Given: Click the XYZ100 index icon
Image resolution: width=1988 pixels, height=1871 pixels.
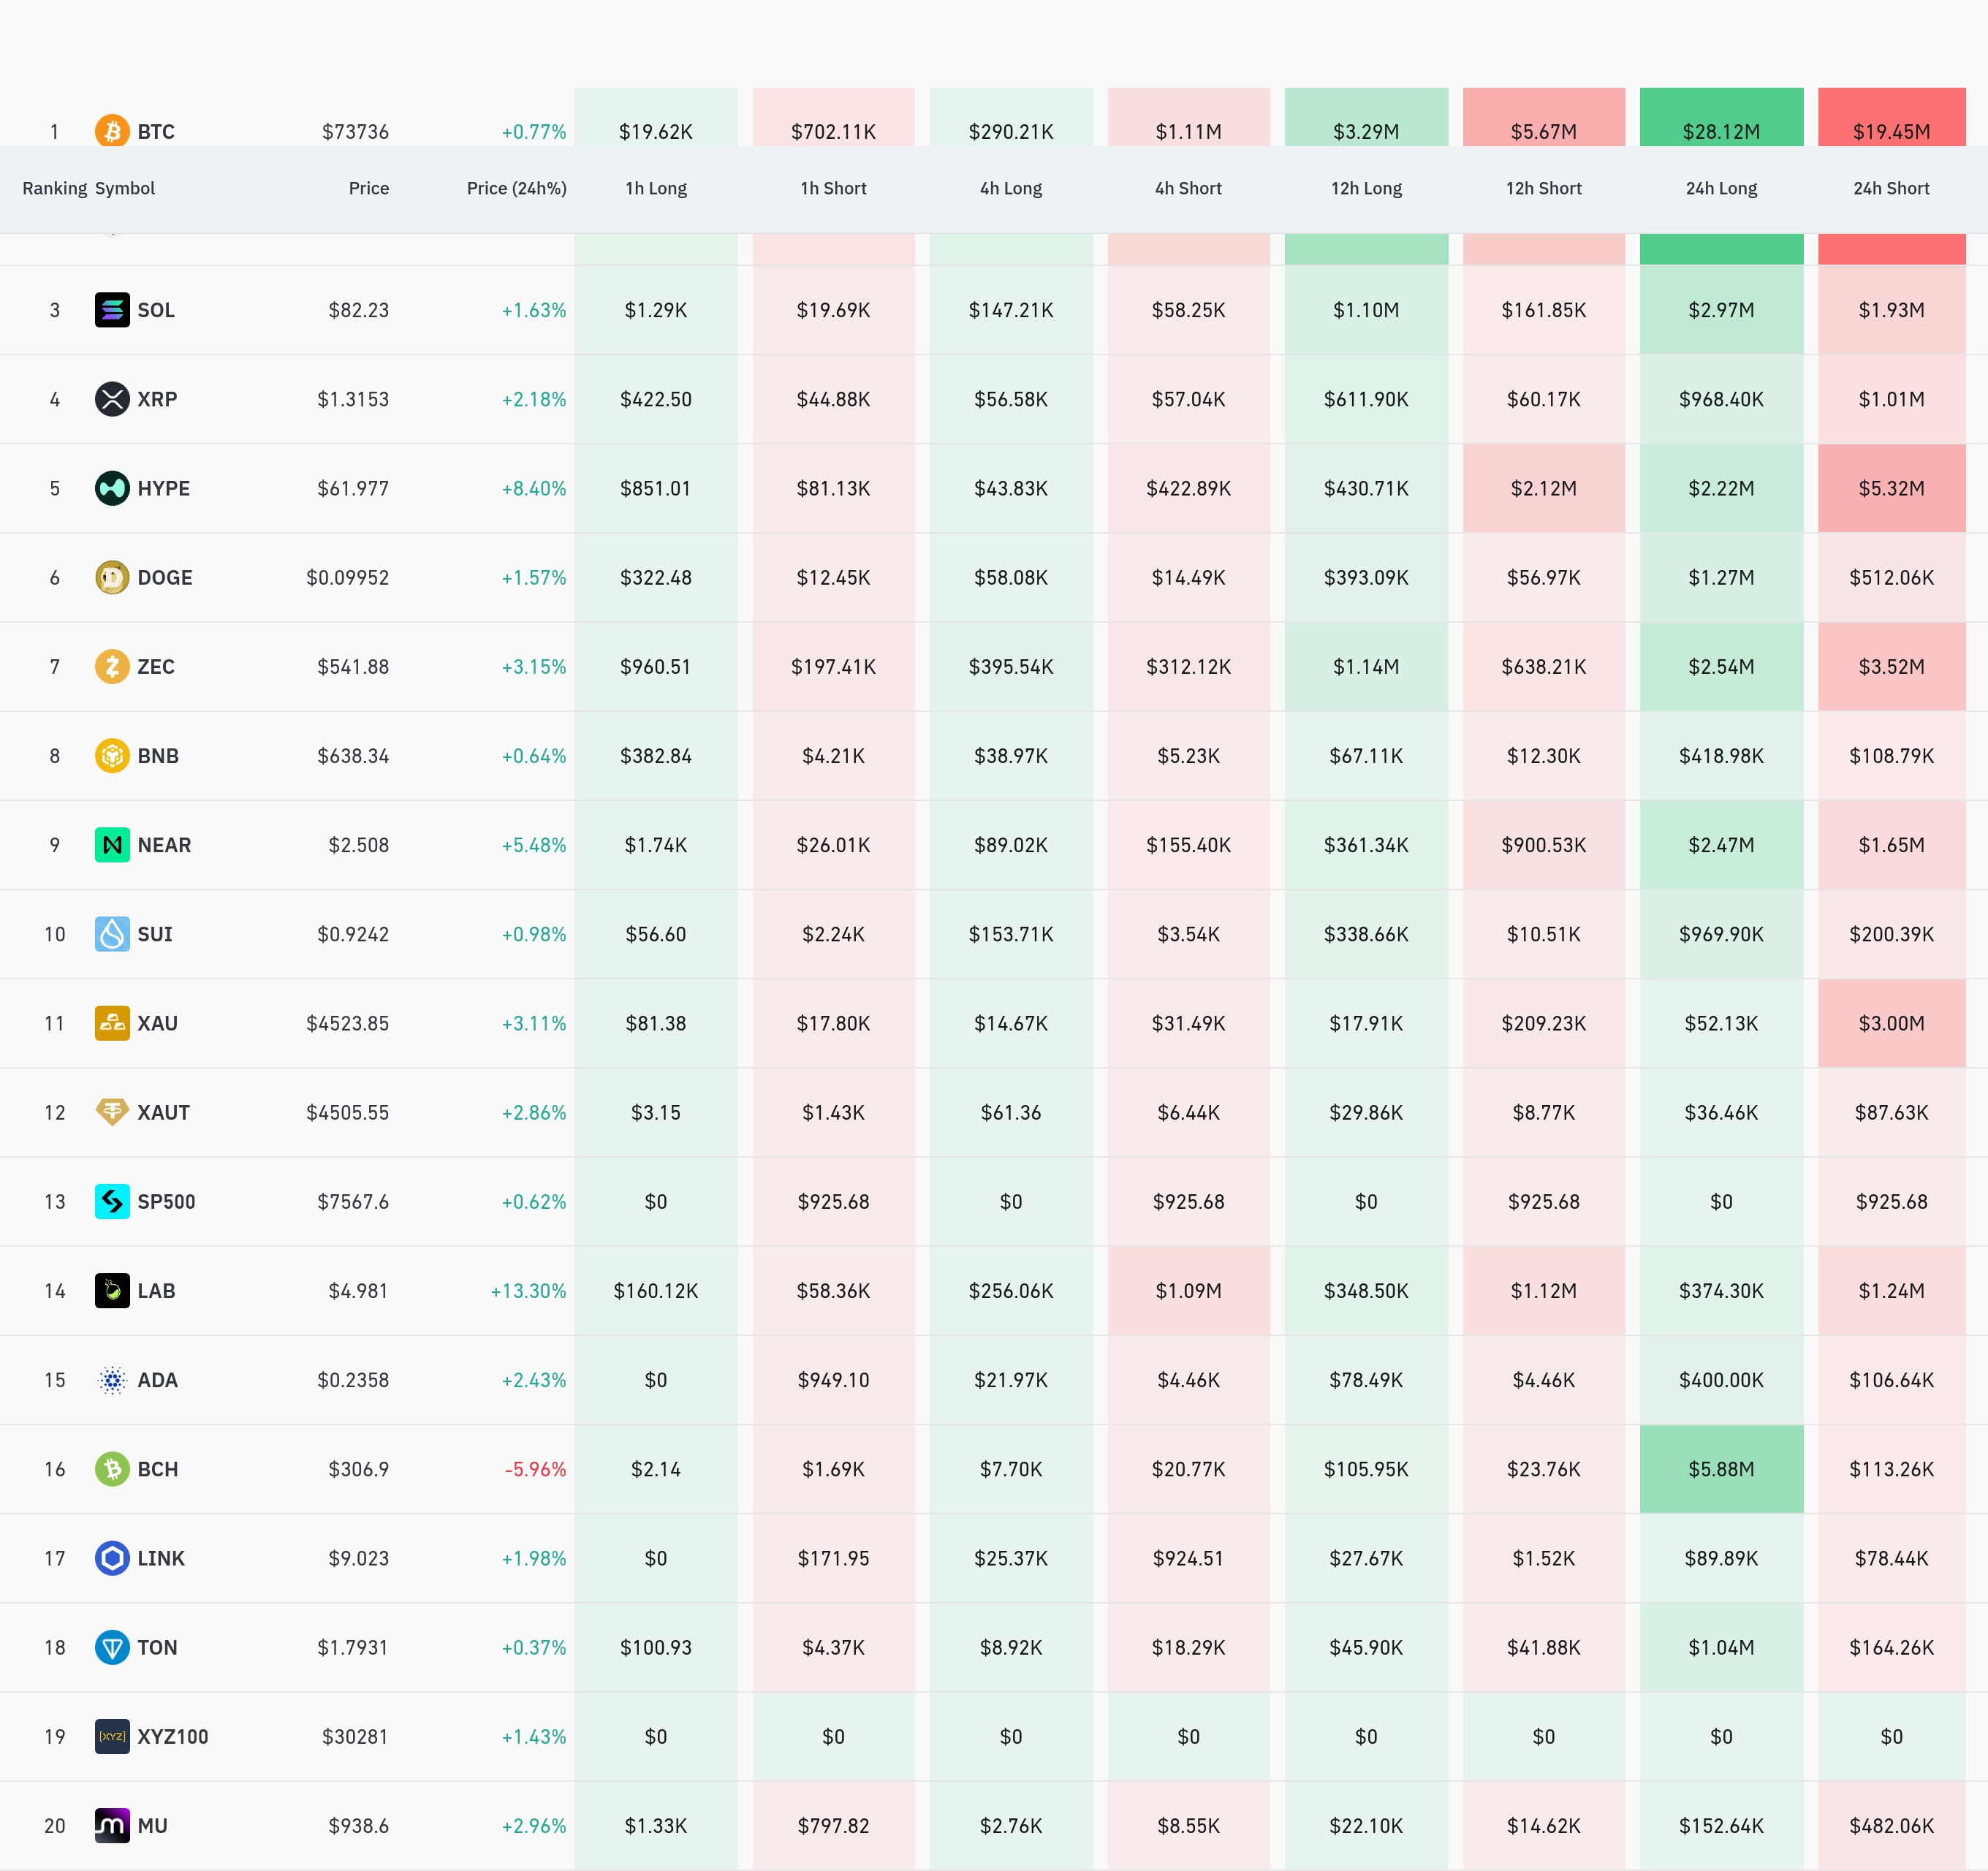Looking at the screenshot, I should pos(112,1736).
